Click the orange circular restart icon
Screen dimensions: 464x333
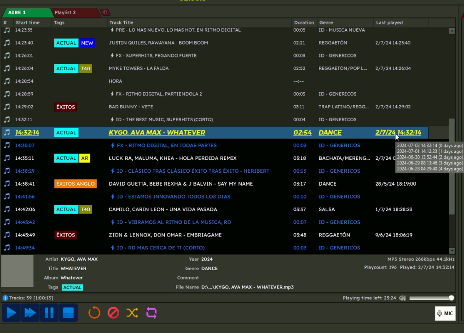point(94,313)
